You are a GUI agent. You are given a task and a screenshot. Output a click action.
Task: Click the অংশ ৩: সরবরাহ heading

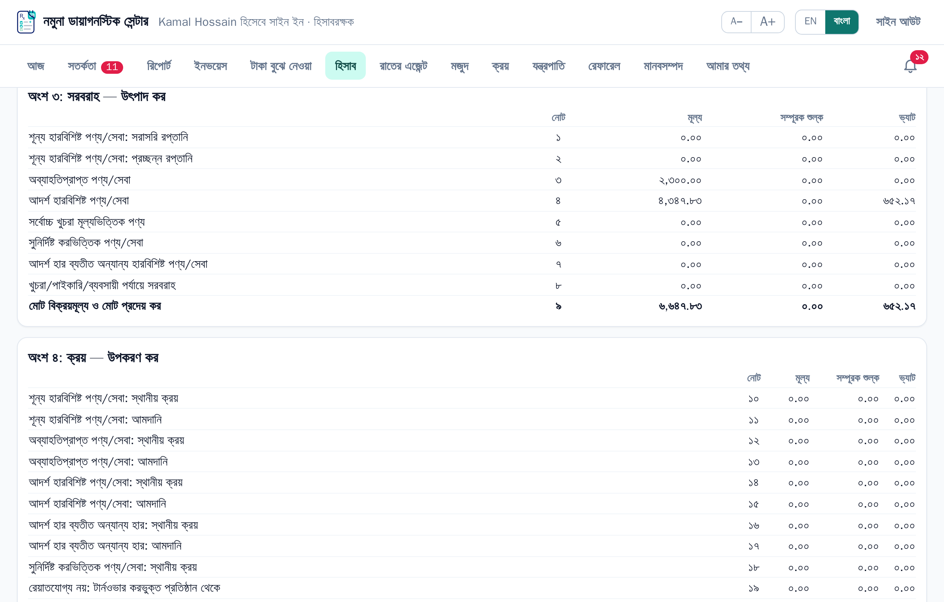97,97
